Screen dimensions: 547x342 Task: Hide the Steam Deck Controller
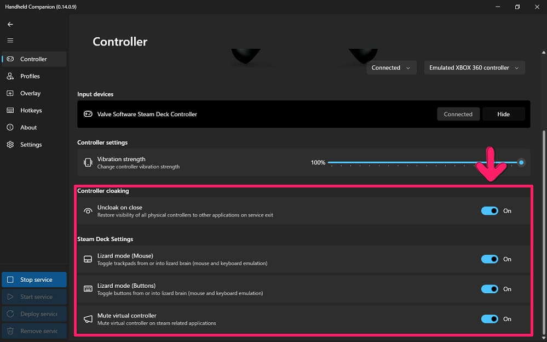[503, 114]
